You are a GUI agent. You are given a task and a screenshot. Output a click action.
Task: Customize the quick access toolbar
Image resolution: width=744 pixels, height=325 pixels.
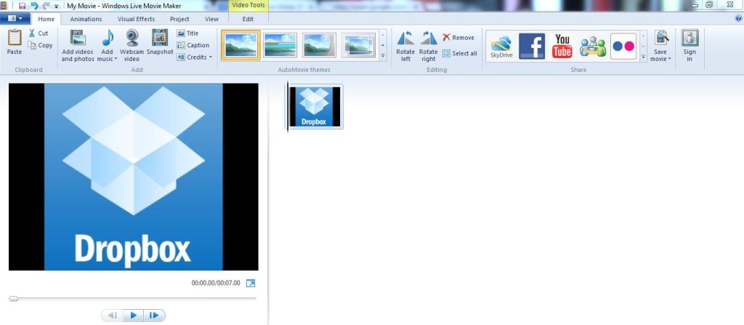tap(57, 6)
